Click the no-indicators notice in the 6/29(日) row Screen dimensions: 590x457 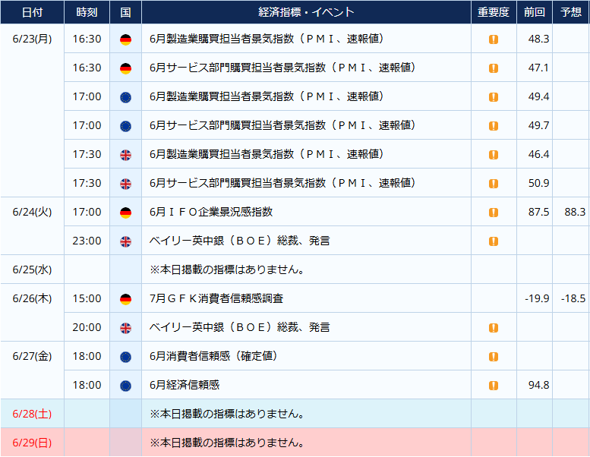(x=227, y=443)
